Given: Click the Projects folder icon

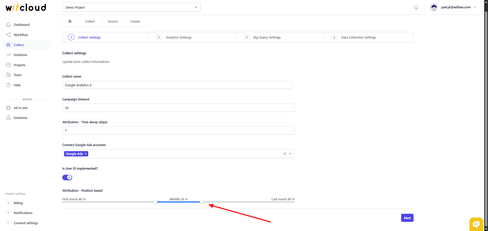Looking at the screenshot, I should click(8, 65).
